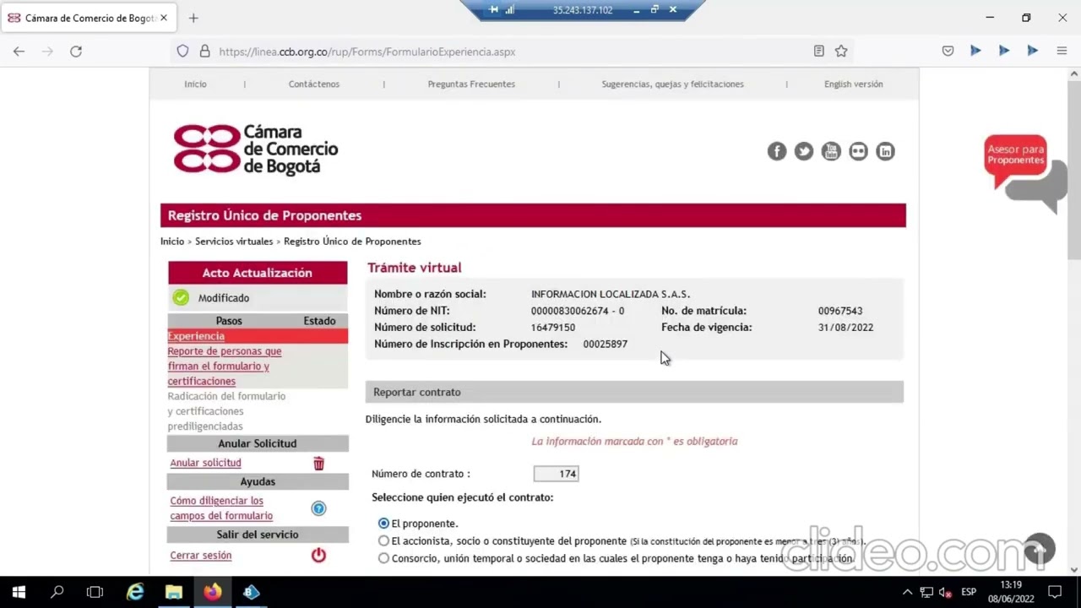This screenshot has height=608, width=1081.
Task: Open Task View on the taskbar
Action: point(95,592)
